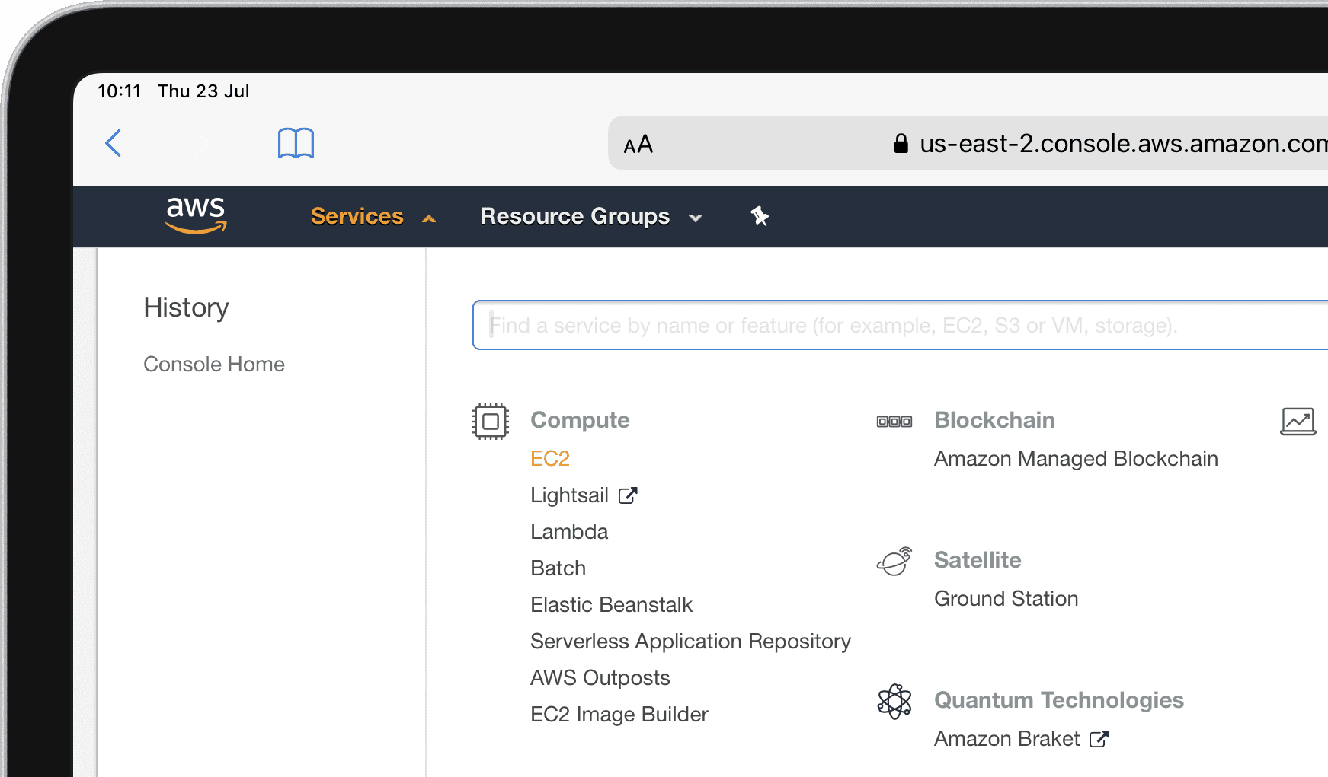Open Safari bookmarks book icon
This screenshot has height=777, width=1328.
(x=296, y=143)
